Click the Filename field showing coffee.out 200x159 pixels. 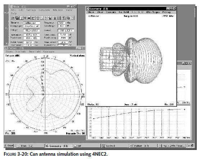point(32,23)
